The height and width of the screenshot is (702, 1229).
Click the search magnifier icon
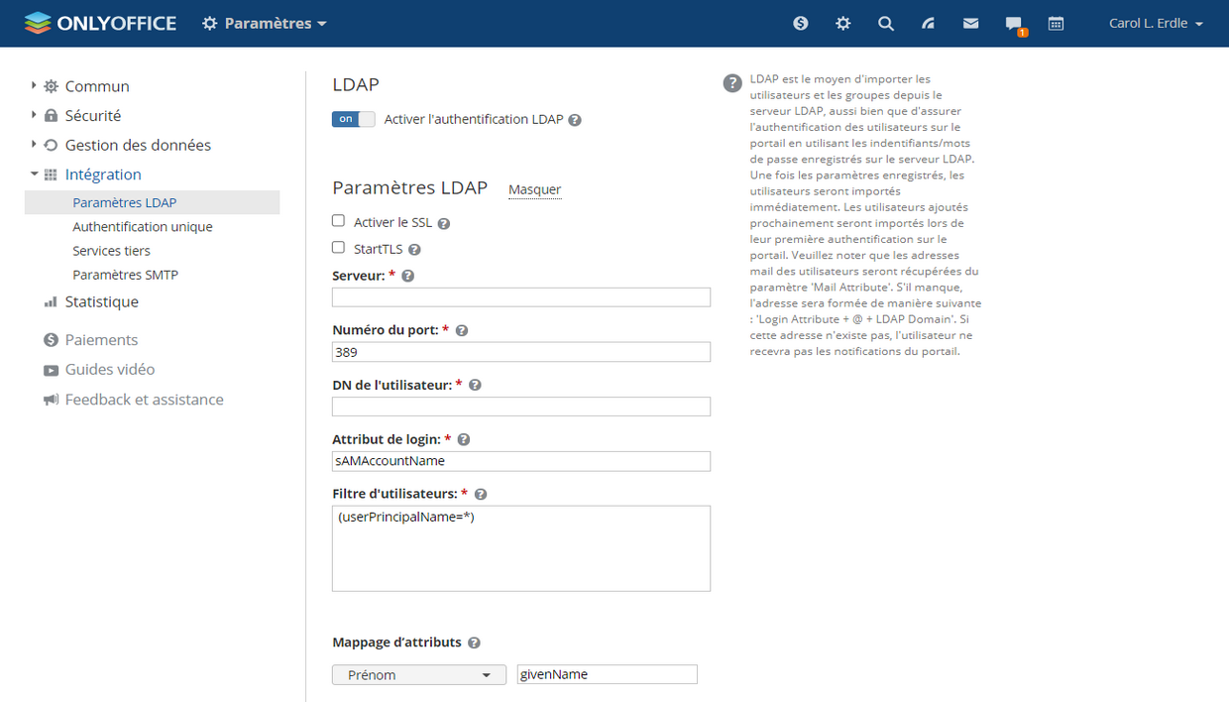[x=886, y=23]
